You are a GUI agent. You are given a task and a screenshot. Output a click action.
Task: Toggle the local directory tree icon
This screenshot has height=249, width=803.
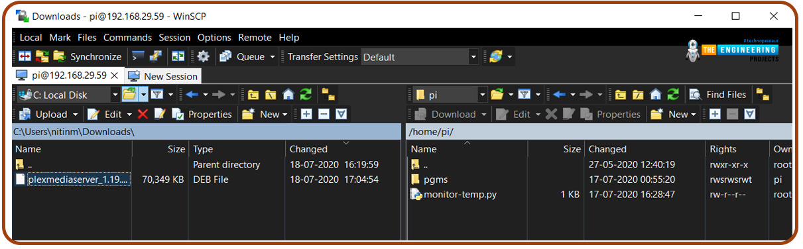click(x=328, y=95)
